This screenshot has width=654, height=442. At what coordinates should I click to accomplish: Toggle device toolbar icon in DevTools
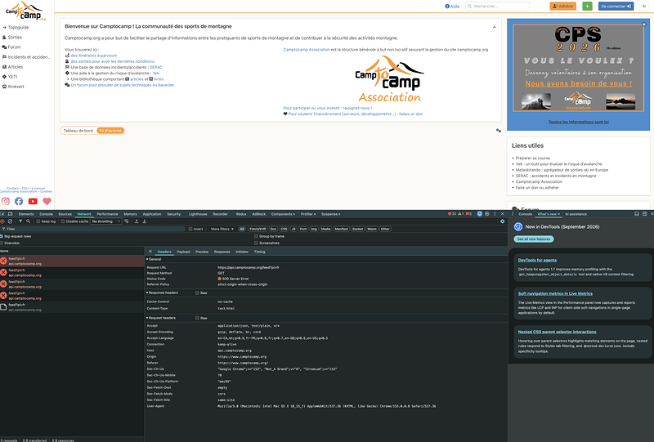[x=10, y=214]
